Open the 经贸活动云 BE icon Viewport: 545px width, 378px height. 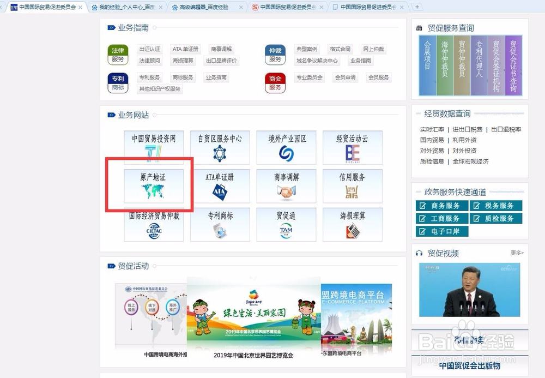352,147
